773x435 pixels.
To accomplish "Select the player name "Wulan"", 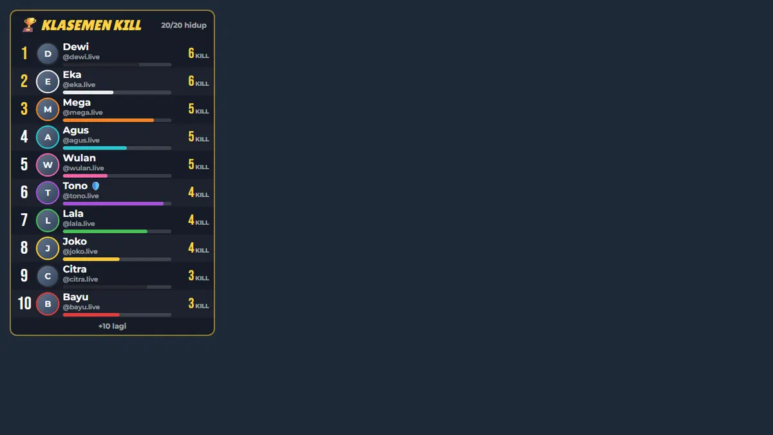I will (79, 158).
